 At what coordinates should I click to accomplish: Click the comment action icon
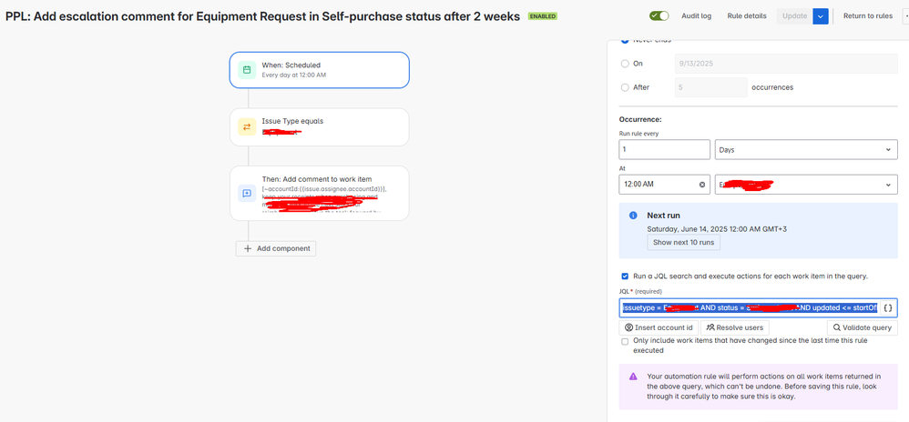[246, 193]
